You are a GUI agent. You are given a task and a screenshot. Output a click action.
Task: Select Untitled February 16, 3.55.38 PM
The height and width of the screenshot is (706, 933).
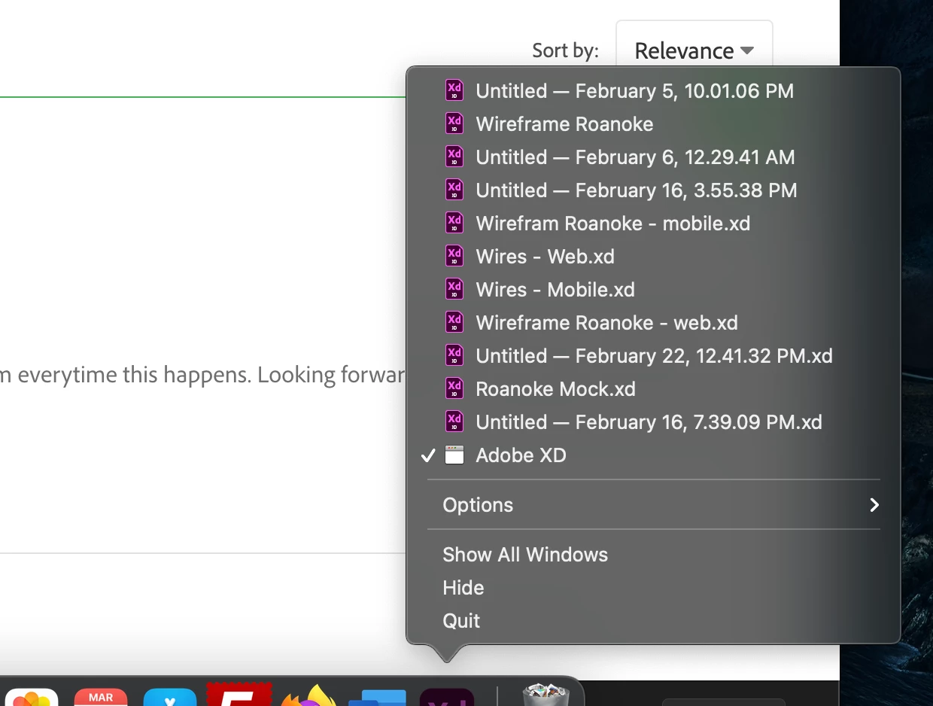653,190
